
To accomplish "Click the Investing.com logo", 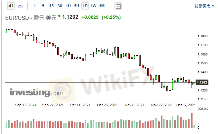I will tap(36, 93).
